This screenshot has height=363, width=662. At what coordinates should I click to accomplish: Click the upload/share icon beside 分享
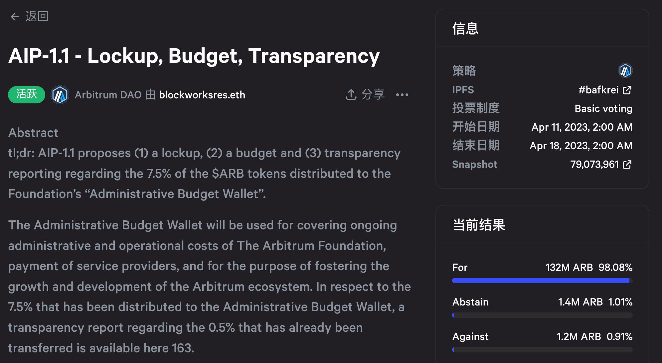pos(350,95)
